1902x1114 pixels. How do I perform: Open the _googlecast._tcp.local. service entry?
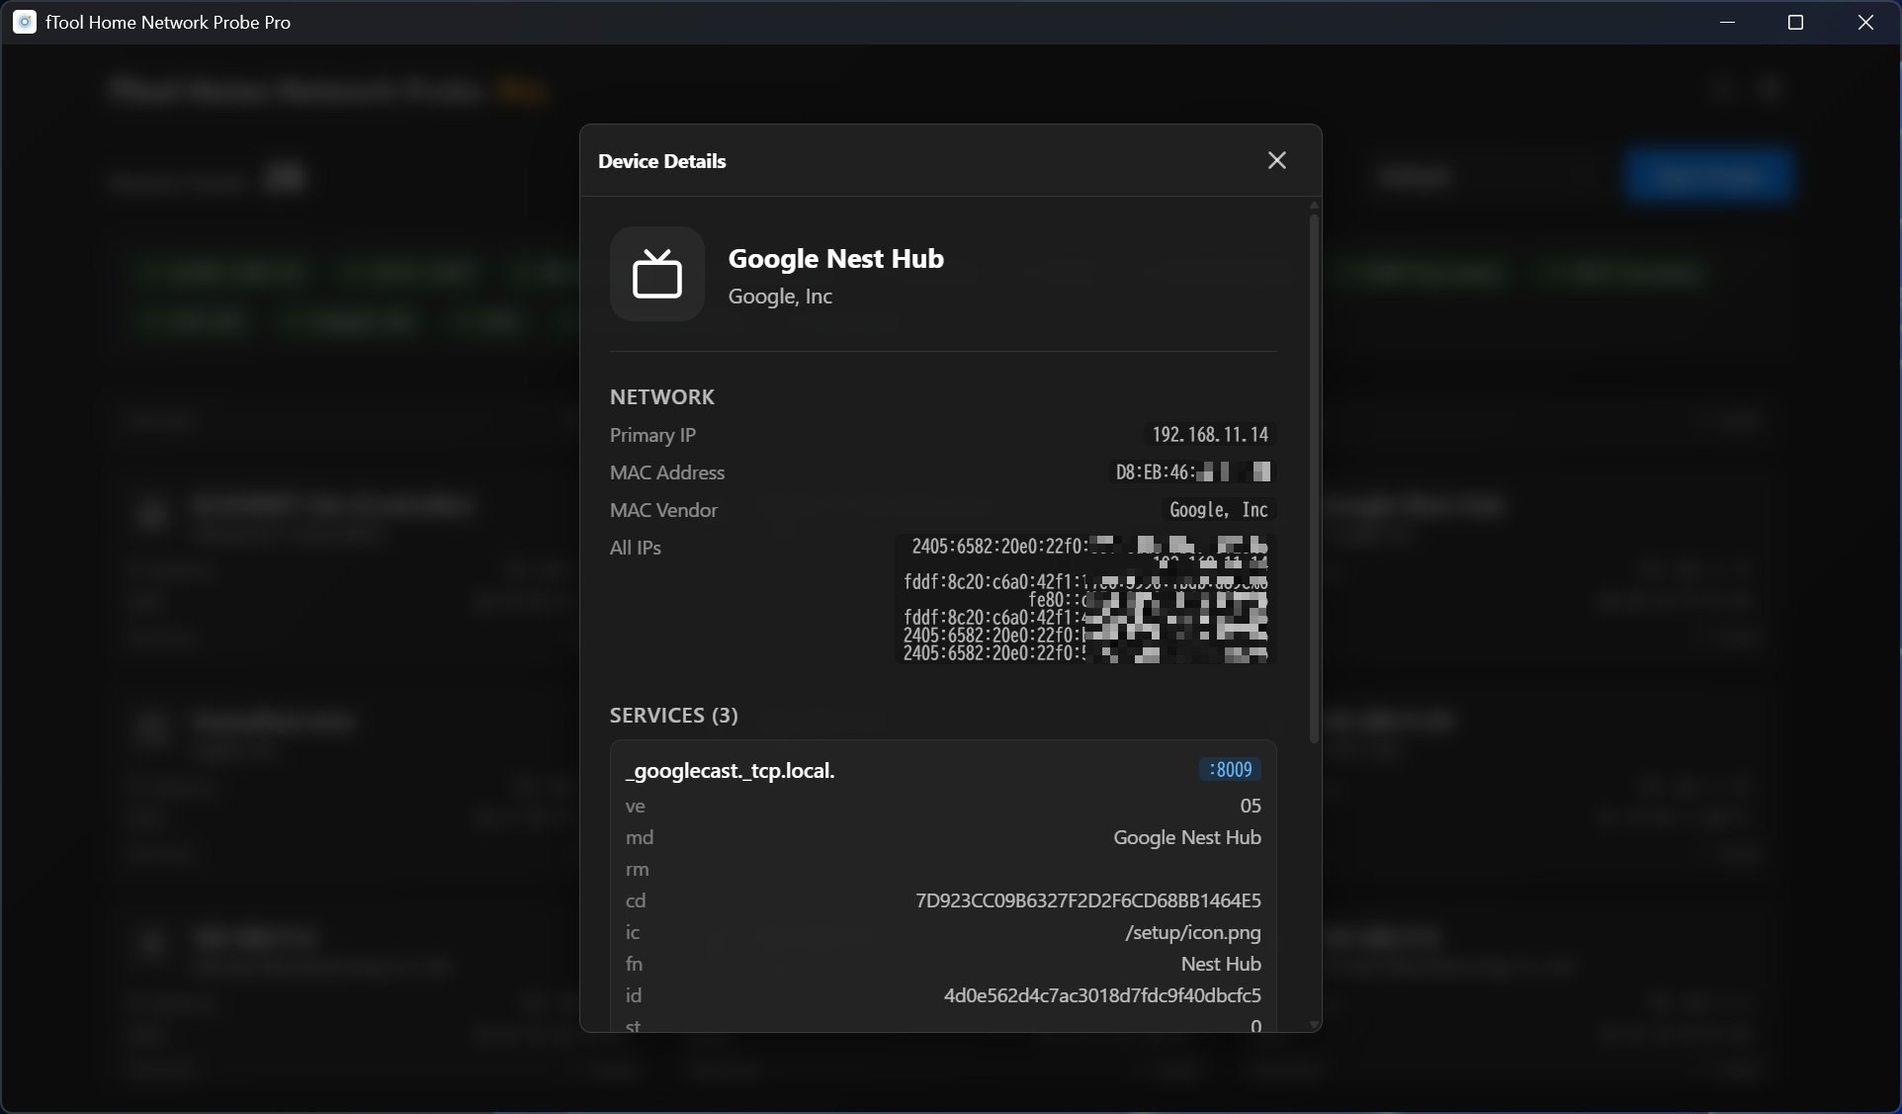pyautogui.click(x=731, y=771)
